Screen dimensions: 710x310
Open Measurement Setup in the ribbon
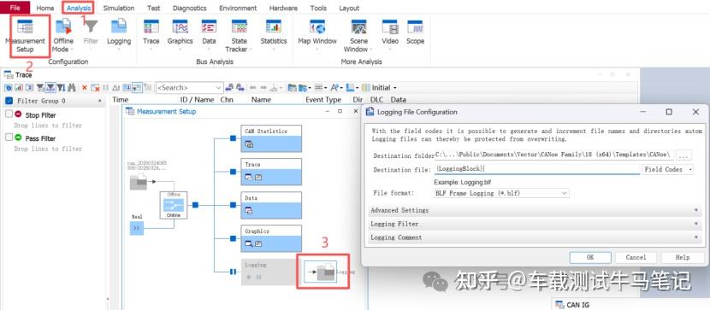coord(25,36)
